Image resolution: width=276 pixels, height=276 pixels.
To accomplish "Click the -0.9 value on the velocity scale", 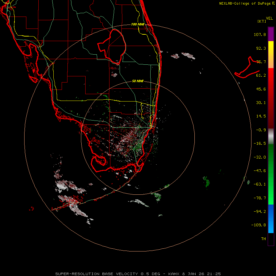I will coord(261,130).
